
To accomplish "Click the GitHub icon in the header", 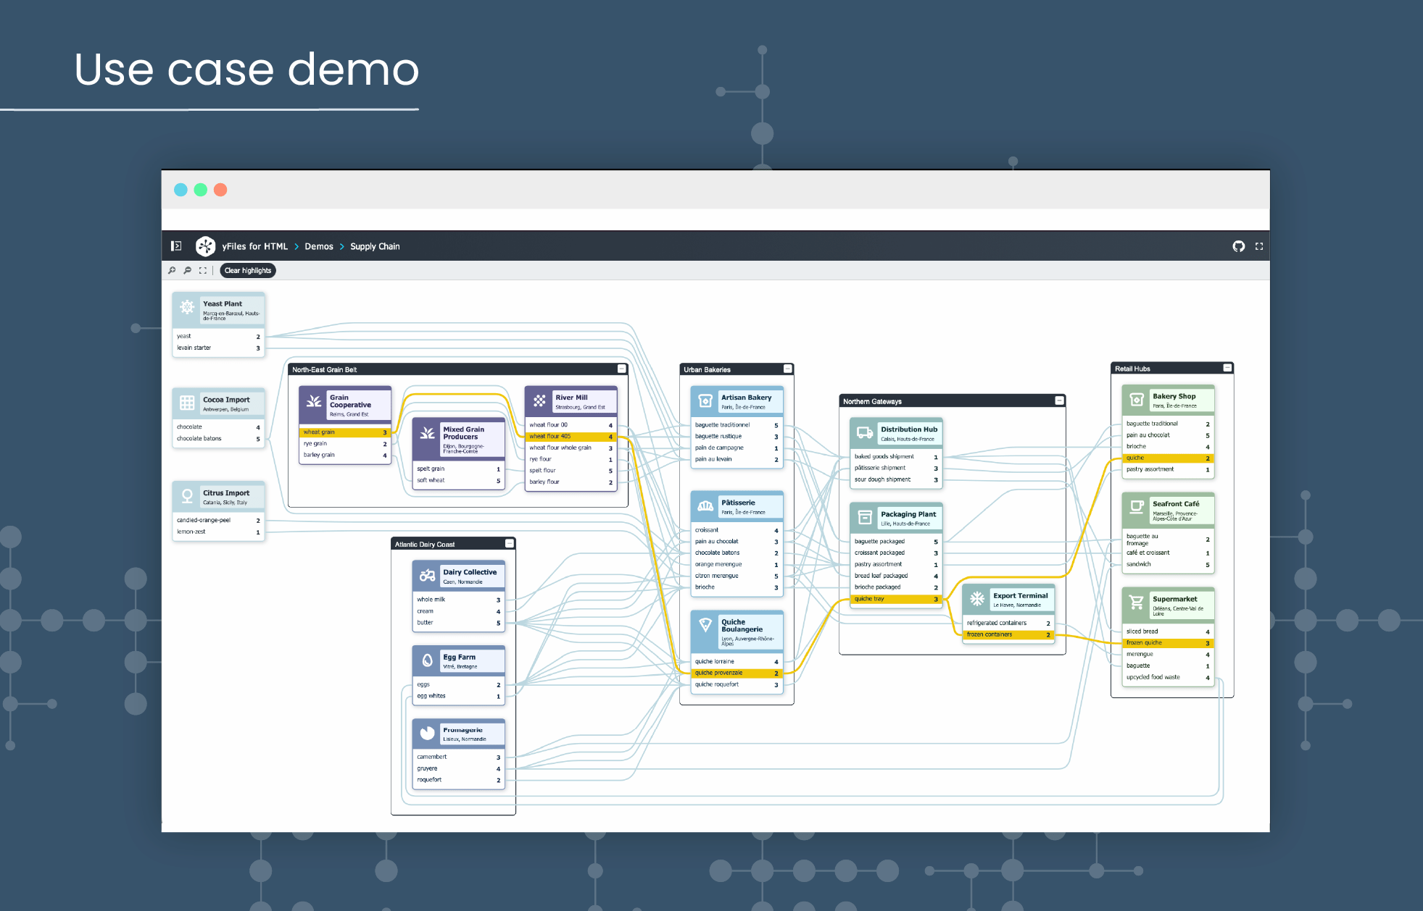I will [1240, 246].
